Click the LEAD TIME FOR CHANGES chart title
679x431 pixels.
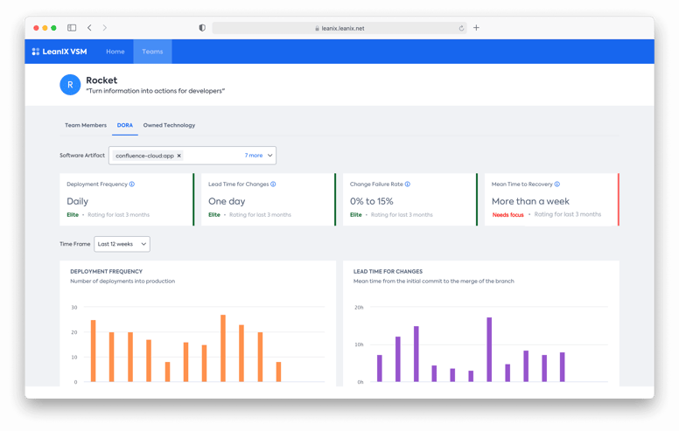388,271
